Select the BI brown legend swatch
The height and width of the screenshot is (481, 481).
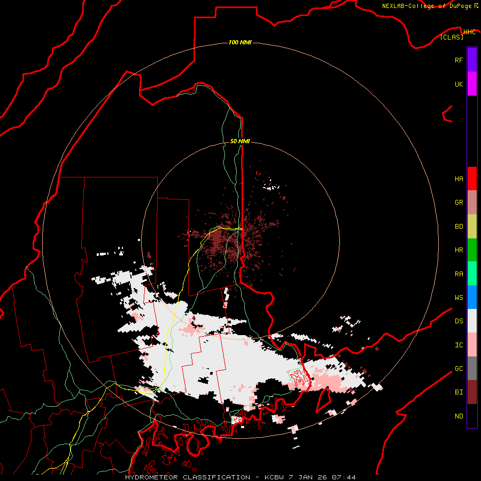point(472,392)
